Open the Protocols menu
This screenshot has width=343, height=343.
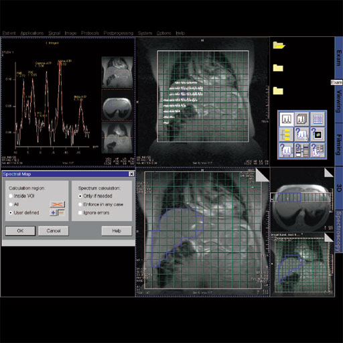(90, 33)
